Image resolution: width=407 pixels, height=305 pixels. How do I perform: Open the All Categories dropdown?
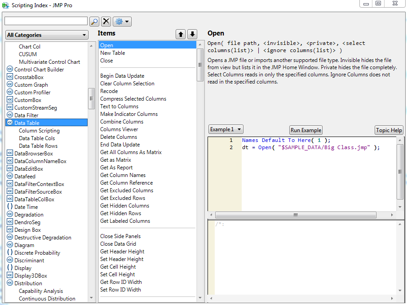point(47,35)
